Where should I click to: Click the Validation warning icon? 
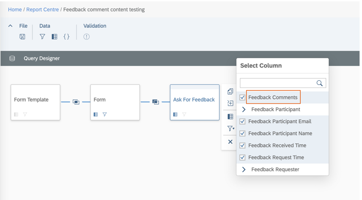[87, 37]
